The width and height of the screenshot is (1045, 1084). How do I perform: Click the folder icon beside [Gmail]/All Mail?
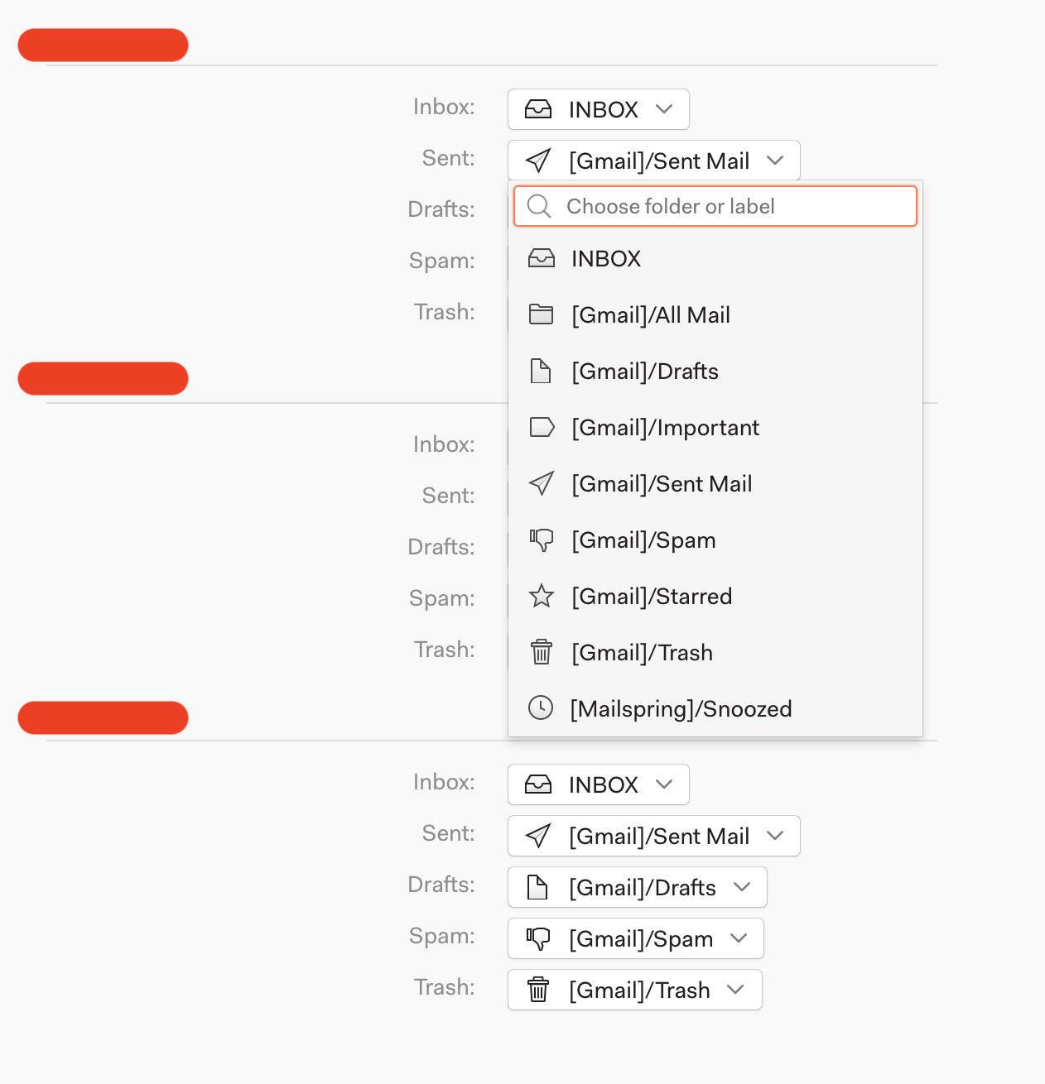click(x=542, y=314)
